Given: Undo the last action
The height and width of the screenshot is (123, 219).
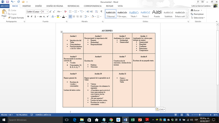Looking at the screenshot, I should point(12,2).
